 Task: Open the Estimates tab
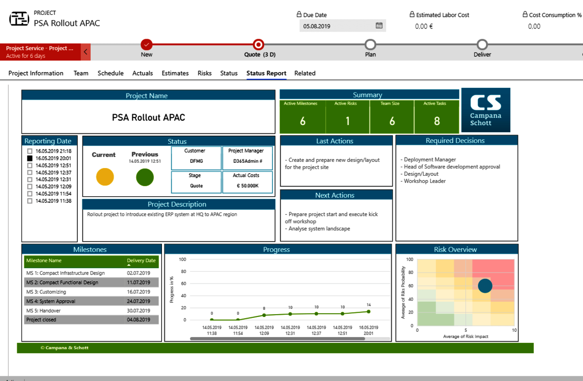175,73
